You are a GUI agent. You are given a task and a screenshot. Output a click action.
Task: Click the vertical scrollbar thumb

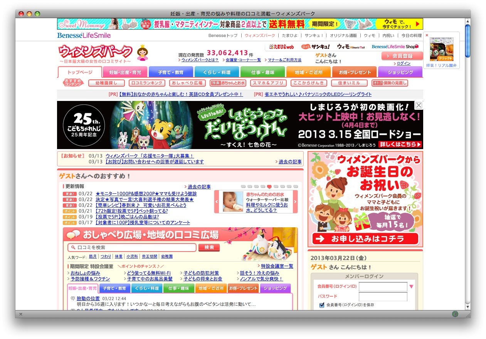point(468,40)
